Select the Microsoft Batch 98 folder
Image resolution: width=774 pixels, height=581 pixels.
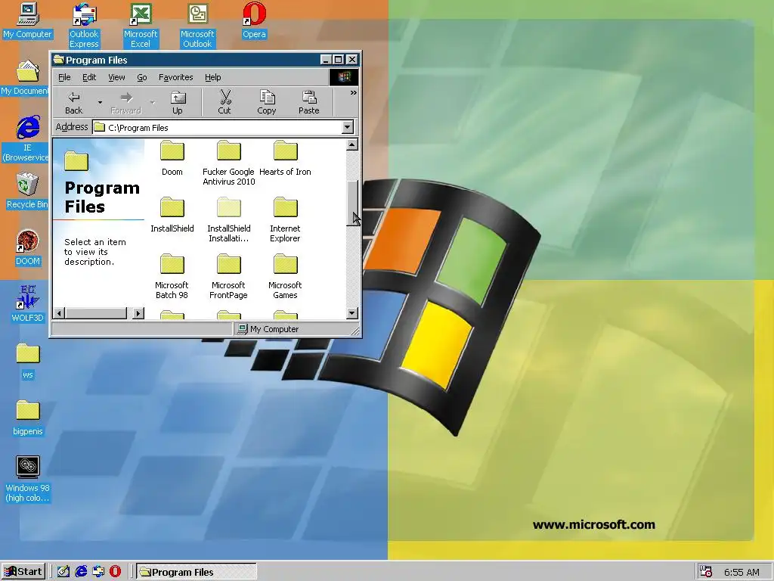click(172, 277)
